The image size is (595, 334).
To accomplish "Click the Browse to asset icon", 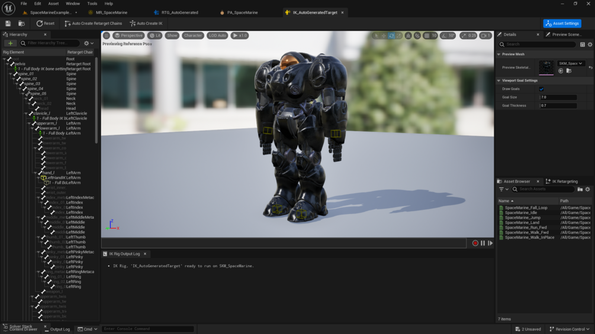I will pos(22,24).
